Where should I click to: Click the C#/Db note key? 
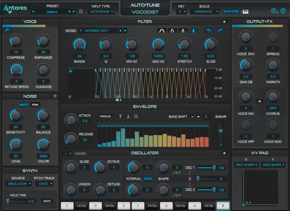[81, 206]
